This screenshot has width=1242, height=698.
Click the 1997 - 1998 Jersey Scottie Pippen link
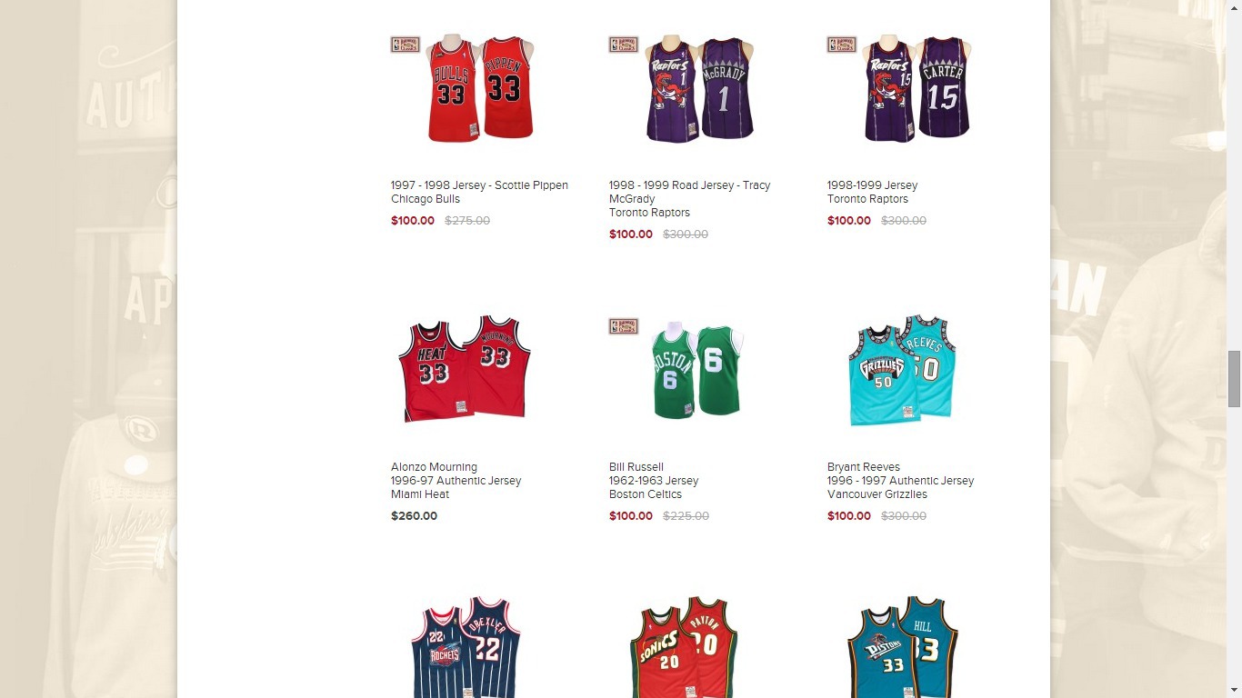pos(479,192)
